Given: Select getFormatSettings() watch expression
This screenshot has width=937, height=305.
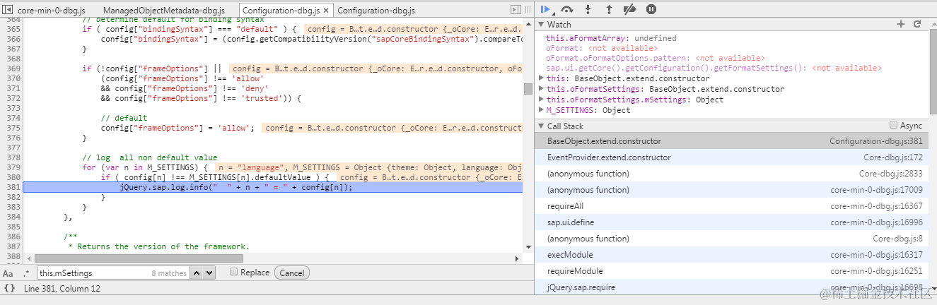Looking at the screenshot, I should coord(714,68).
